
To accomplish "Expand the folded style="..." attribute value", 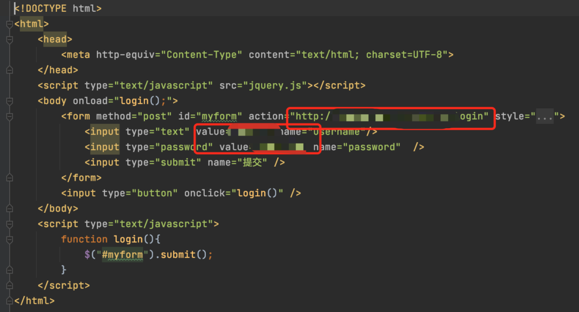I will [x=545, y=117].
